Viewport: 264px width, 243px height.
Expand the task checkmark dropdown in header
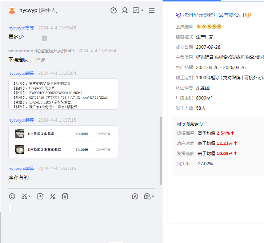click(142, 11)
